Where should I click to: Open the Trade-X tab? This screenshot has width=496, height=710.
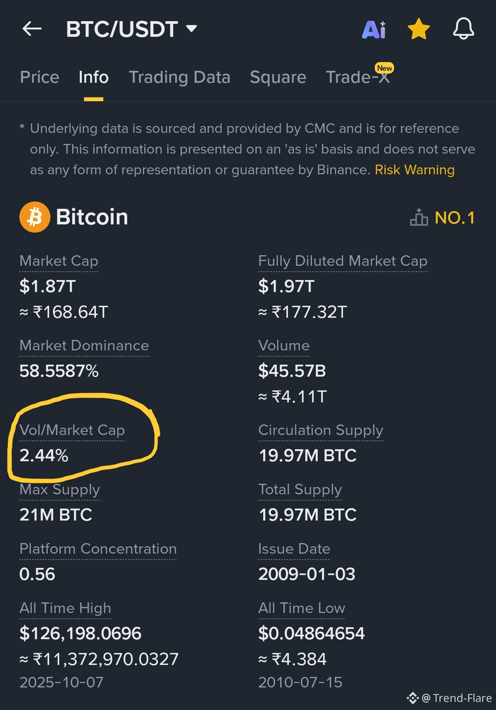point(358,77)
